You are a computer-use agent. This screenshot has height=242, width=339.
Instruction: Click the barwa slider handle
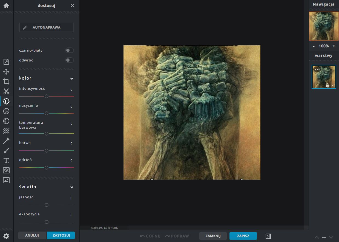point(47,151)
